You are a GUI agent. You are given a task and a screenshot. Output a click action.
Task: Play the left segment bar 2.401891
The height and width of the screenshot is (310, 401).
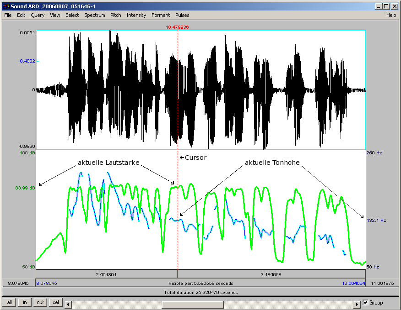coord(106,274)
